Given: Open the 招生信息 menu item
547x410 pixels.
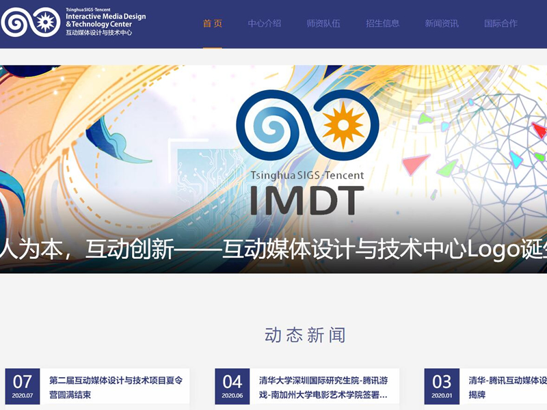Looking at the screenshot, I should pos(383,23).
